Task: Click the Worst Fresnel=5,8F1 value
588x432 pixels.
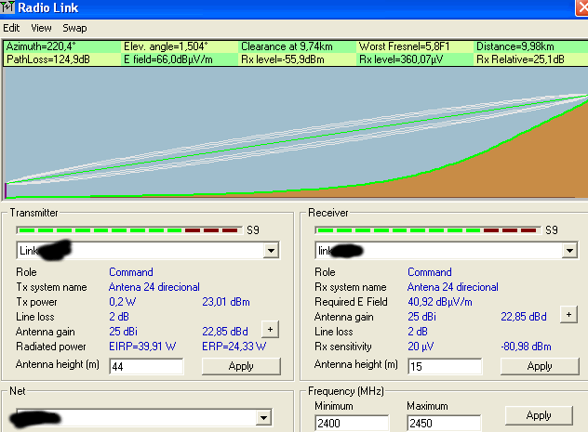Action: point(404,46)
